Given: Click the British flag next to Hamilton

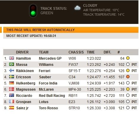Looking at the screenshot, I should 12,58.
